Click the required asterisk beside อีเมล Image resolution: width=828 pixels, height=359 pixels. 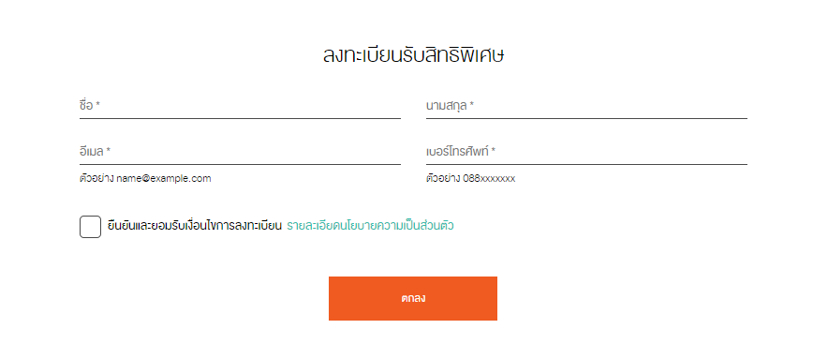coord(109,151)
